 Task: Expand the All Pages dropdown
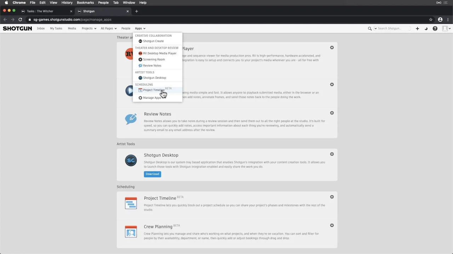pos(109,29)
